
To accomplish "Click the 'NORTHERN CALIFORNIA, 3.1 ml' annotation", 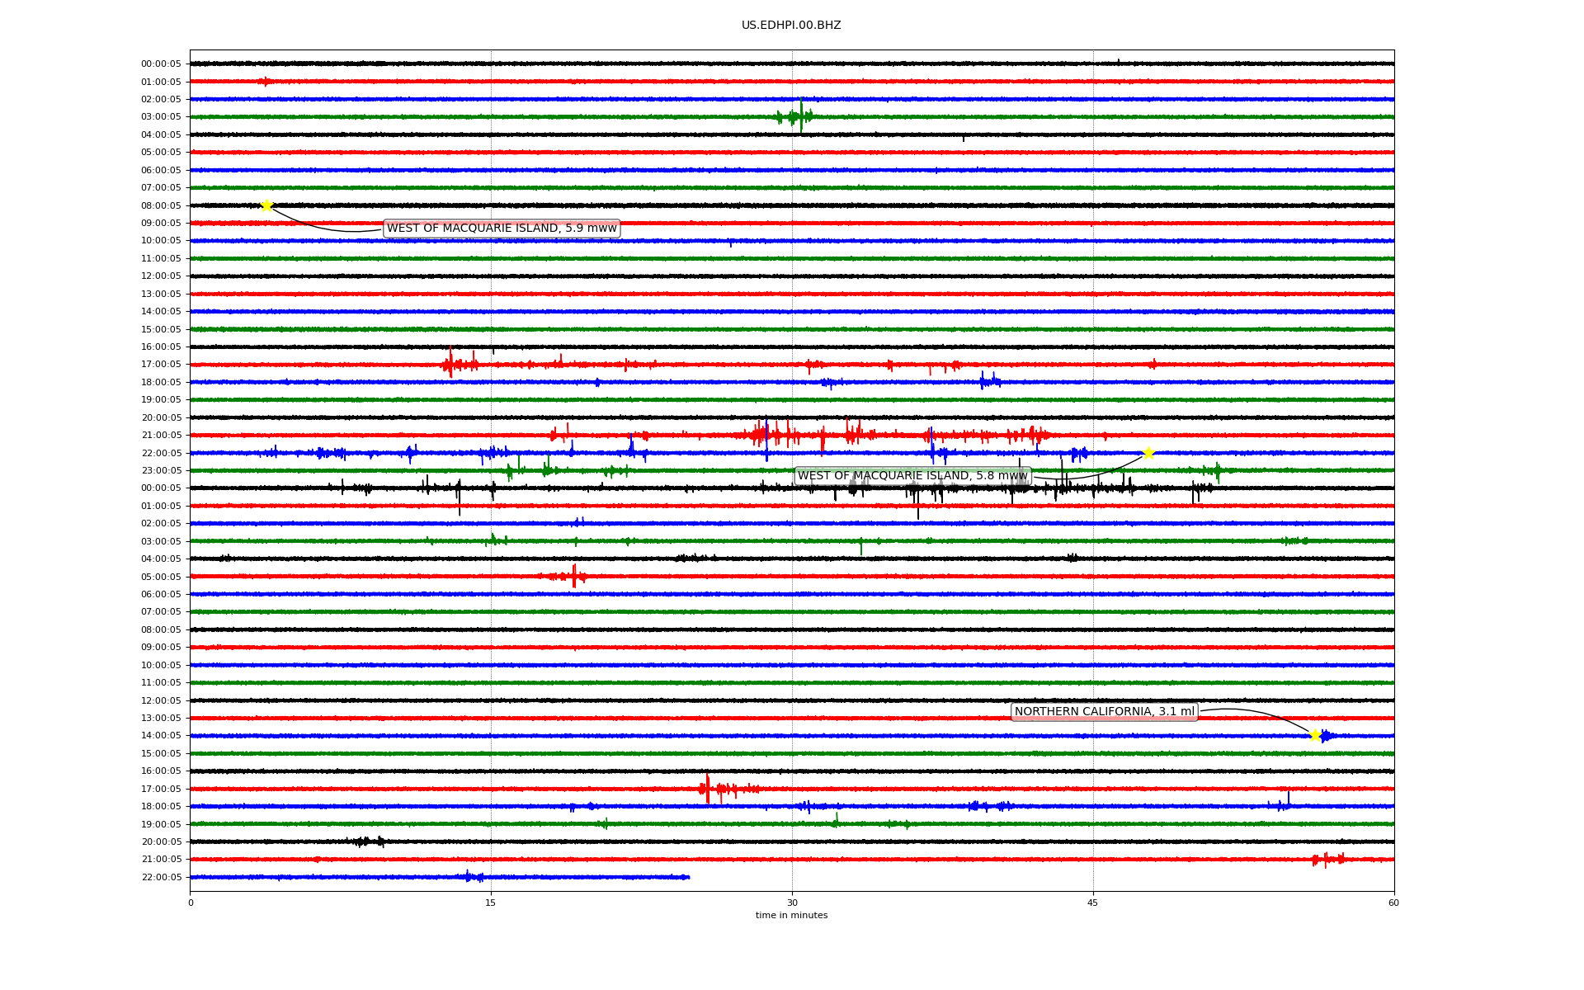I will pyautogui.click(x=1104, y=712).
